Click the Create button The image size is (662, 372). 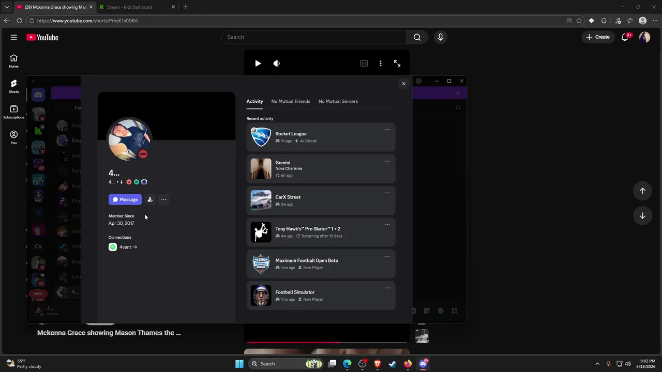[598, 37]
